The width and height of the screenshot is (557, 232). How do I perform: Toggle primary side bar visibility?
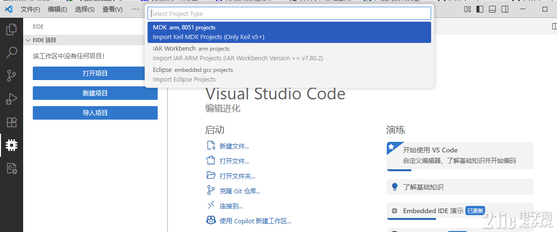[480, 9]
